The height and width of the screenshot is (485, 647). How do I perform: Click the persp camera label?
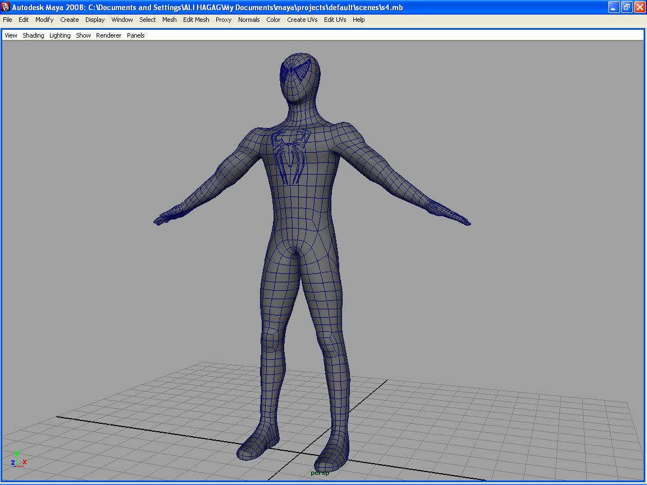coord(320,473)
